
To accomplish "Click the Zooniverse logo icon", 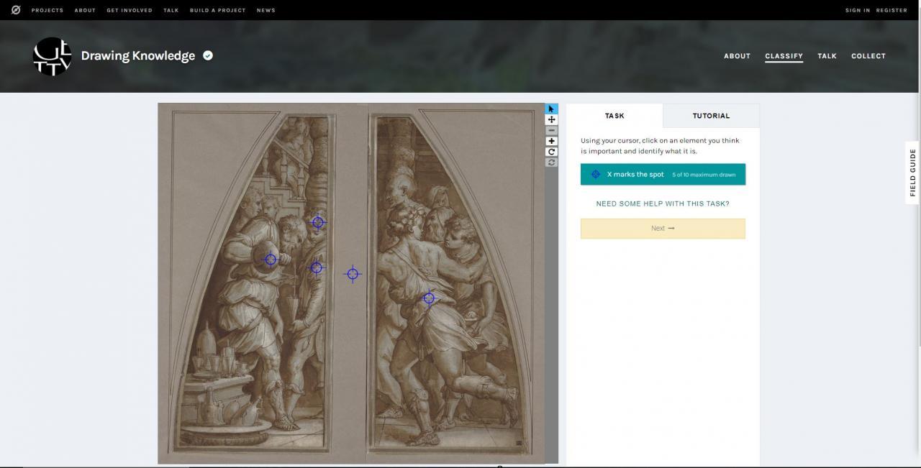I will click(16, 10).
